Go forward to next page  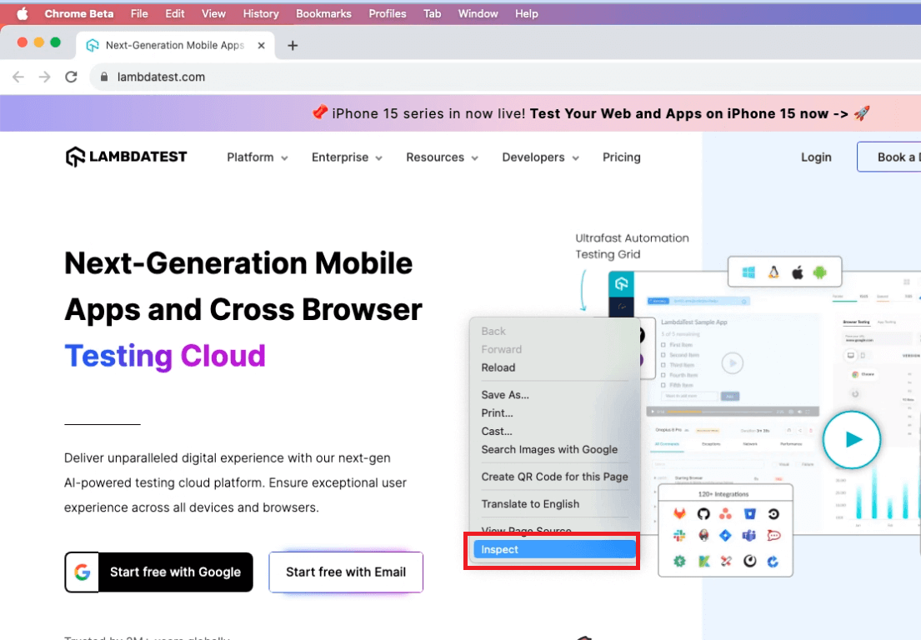(x=45, y=77)
